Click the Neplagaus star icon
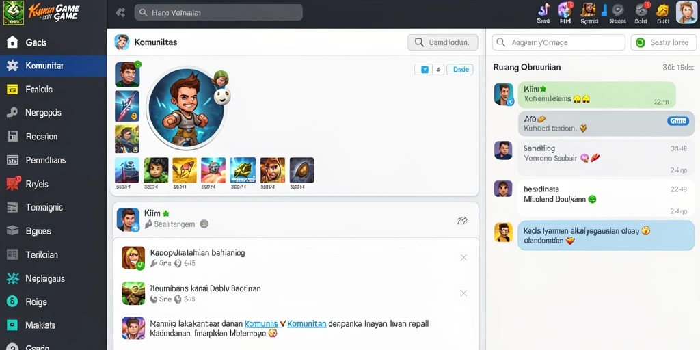Image resolution: width=700 pixels, height=350 pixels. point(12,278)
